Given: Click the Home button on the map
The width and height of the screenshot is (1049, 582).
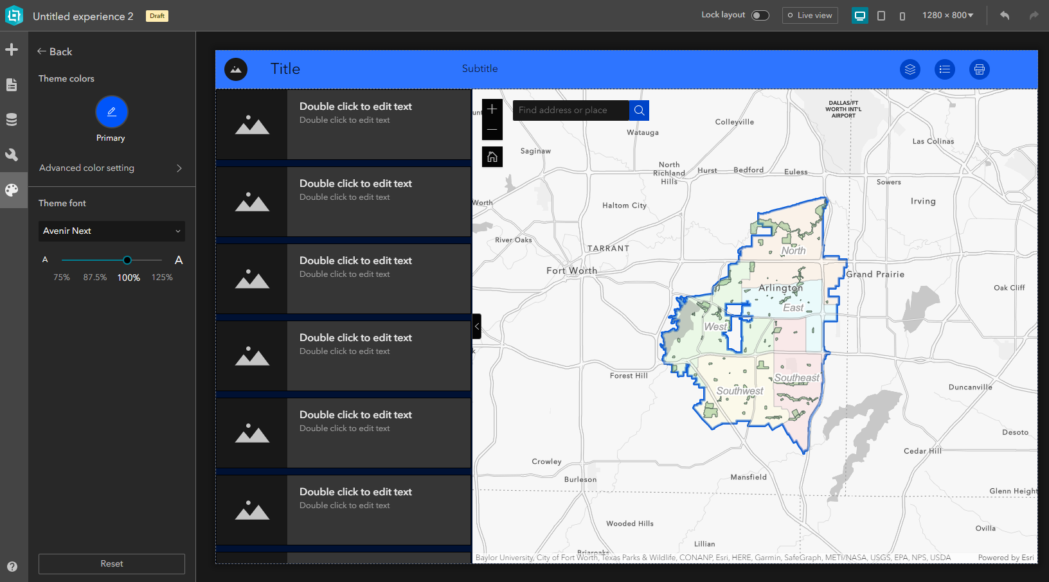Looking at the screenshot, I should click(x=492, y=156).
